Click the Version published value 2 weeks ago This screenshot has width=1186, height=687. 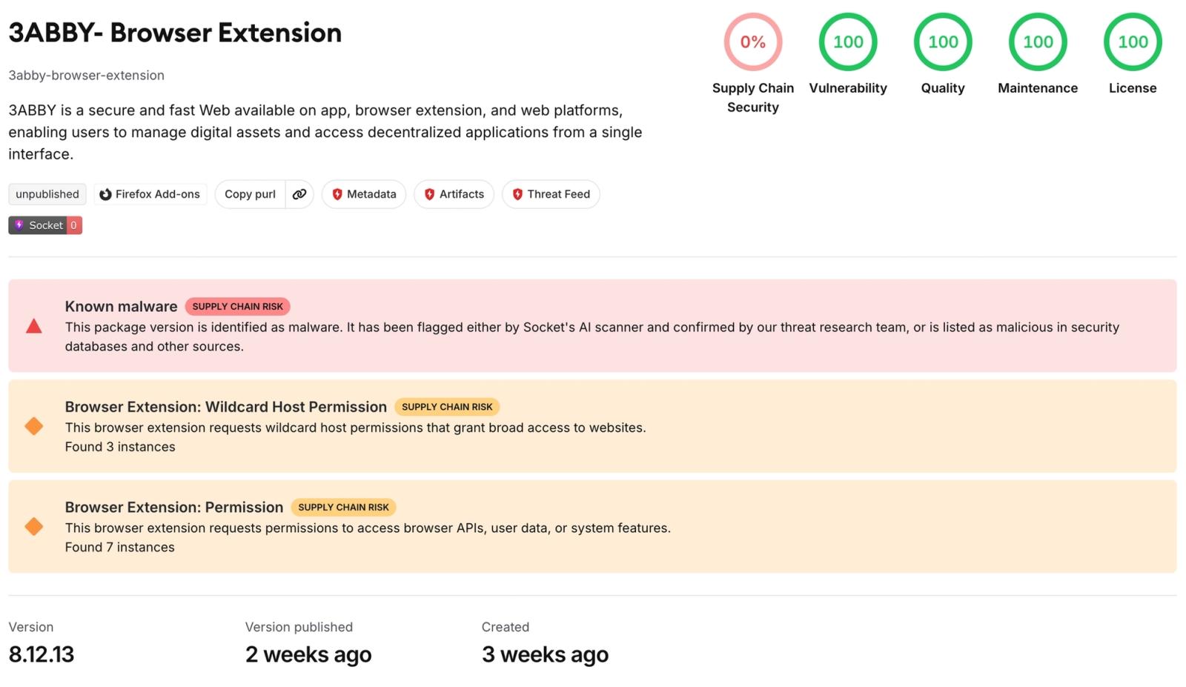click(x=308, y=654)
